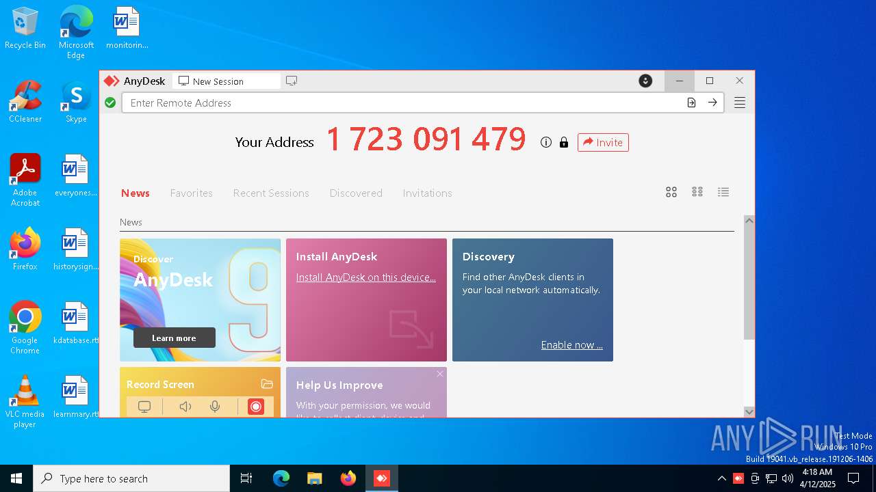This screenshot has width=876, height=492.
Task: Expand hidden system tray icons
Action: tap(722, 478)
